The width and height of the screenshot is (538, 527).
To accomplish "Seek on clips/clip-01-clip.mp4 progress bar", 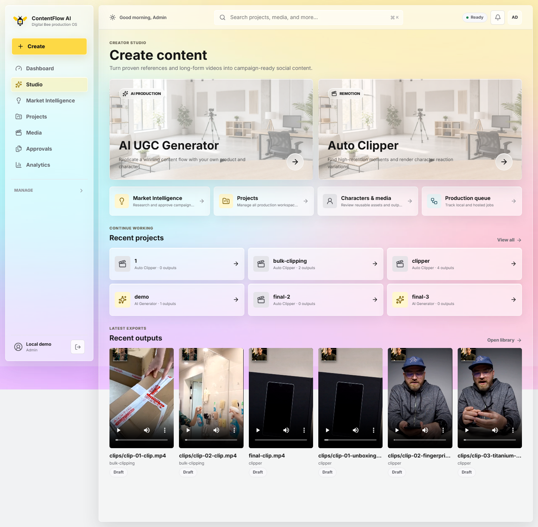I will (142, 440).
